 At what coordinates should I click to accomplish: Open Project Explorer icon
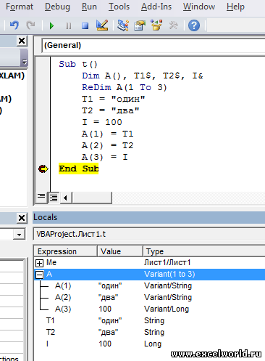[123, 25]
